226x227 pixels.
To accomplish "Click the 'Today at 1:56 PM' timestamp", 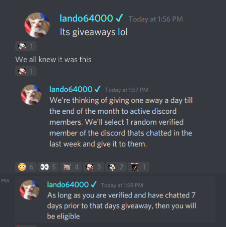I will coord(156,19).
